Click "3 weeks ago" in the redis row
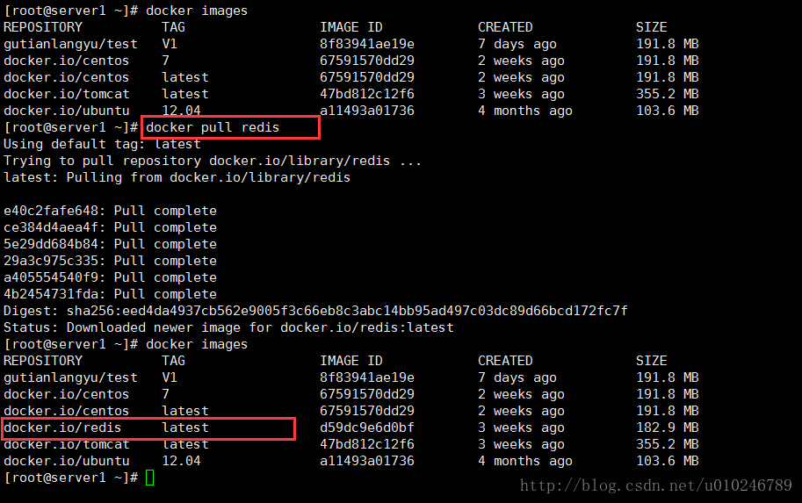Screen dimensions: 802x503 (521, 428)
